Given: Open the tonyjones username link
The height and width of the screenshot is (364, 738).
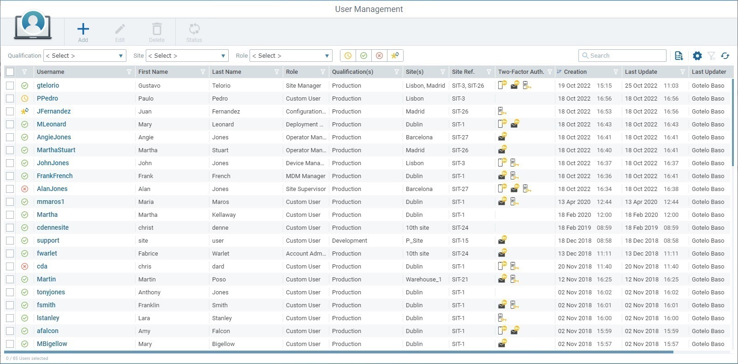Looking at the screenshot, I should [51, 292].
